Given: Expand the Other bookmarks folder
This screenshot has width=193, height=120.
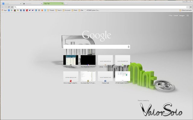Looking at the screenshot, I should click(x=185, y=10).
